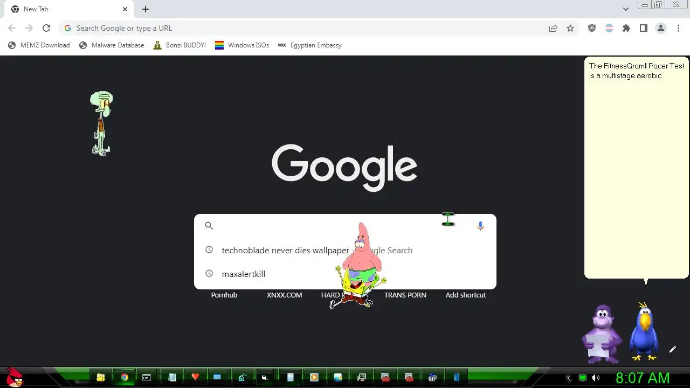Open the Angry Birds start button
The image size is (690, 388).
(x=15, y=378)
